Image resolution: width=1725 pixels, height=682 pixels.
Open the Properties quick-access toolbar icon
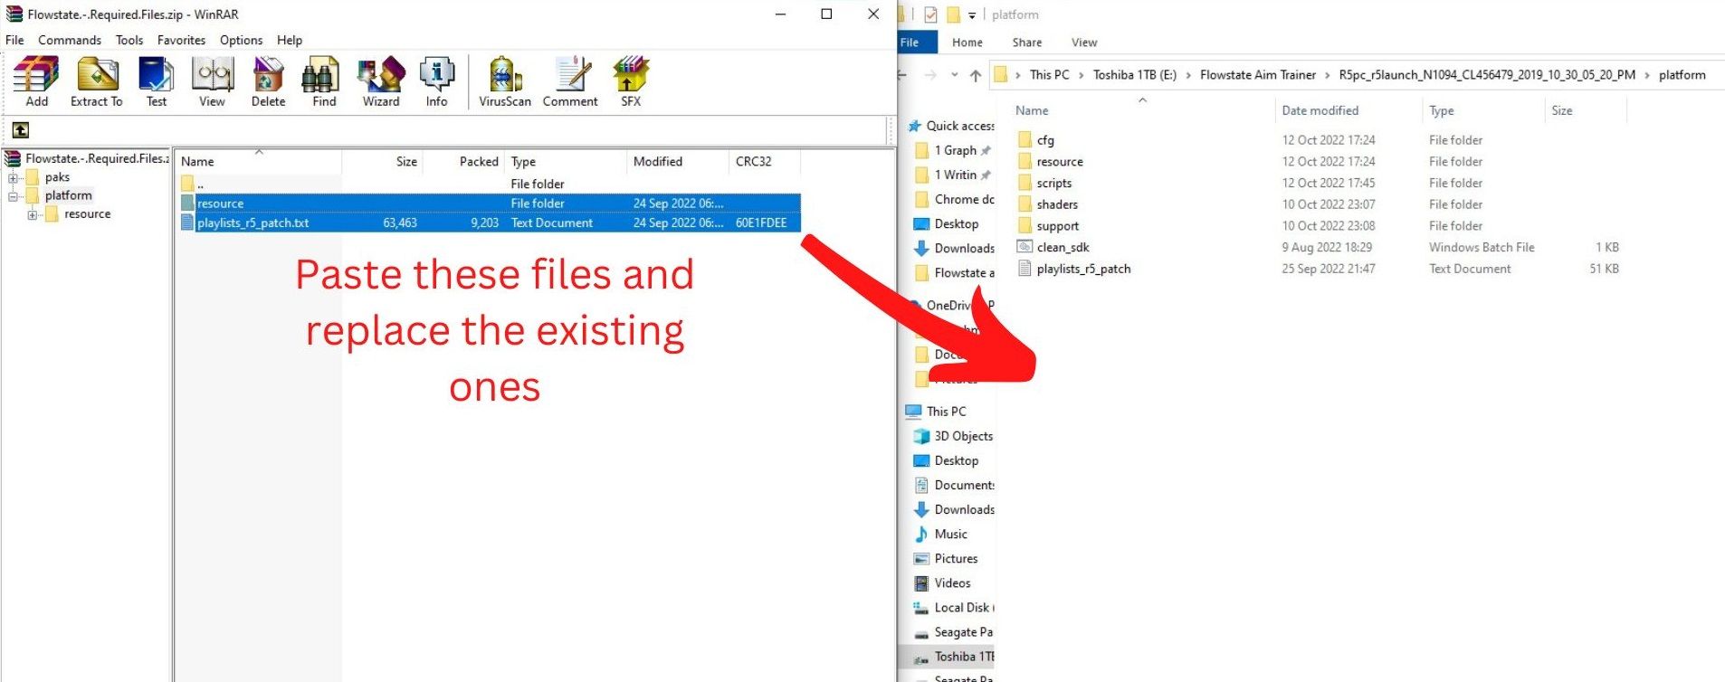pos(931,15)
